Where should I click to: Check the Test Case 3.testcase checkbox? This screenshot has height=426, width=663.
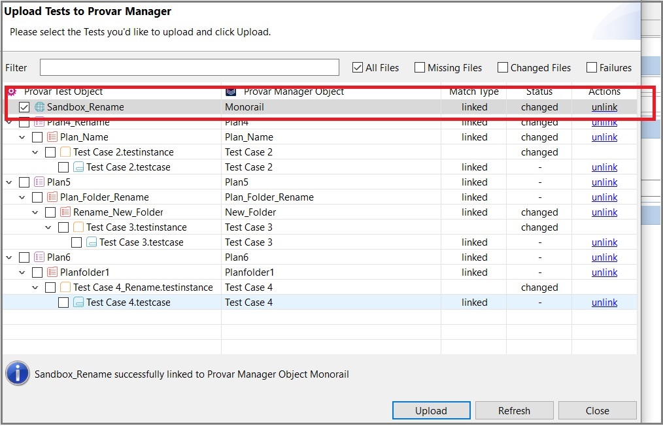coord(76,242)
